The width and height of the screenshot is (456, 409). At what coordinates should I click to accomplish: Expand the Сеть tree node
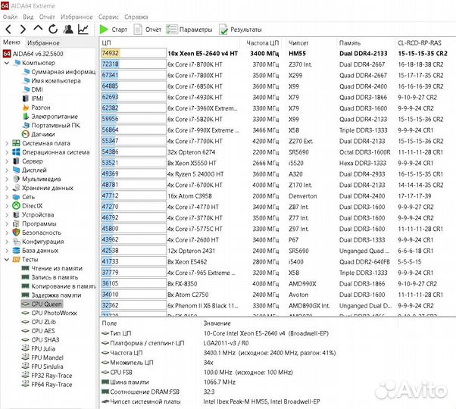pyautogui.click(x=7, y=197)
